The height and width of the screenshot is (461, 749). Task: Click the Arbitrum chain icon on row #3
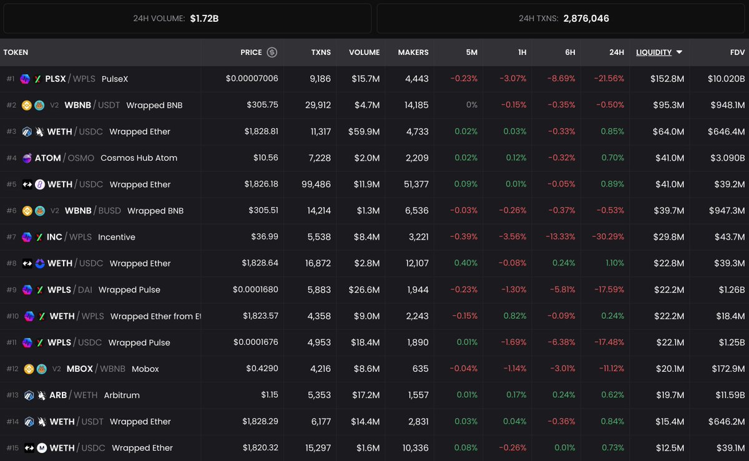(27, 132)
